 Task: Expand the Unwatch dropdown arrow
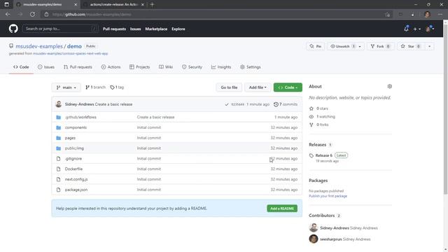(x=360, y=46)
